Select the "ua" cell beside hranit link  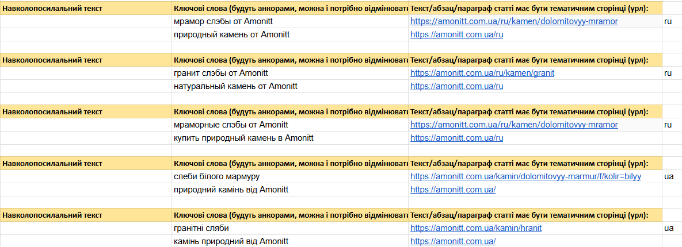coord(669,229)
